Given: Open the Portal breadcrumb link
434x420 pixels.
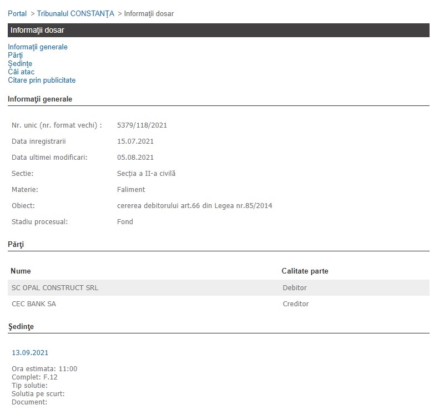Looking at the screenshot, I should [17, 13].
